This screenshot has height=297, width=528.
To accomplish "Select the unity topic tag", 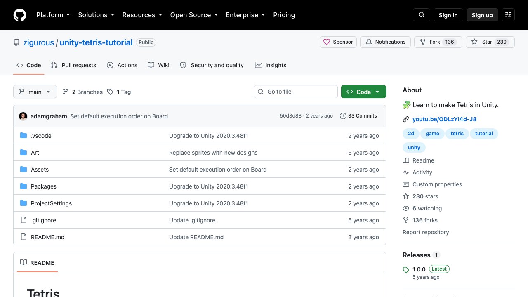I will click(x=414, y=148).
